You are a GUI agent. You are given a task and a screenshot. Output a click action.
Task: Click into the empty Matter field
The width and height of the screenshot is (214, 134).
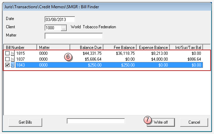(74, 36)
